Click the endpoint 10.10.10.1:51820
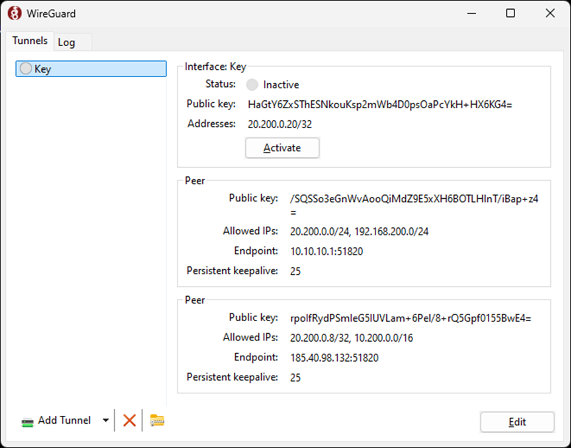The width and height of the screenshot is (571, 448). click(x=326, y=251)
